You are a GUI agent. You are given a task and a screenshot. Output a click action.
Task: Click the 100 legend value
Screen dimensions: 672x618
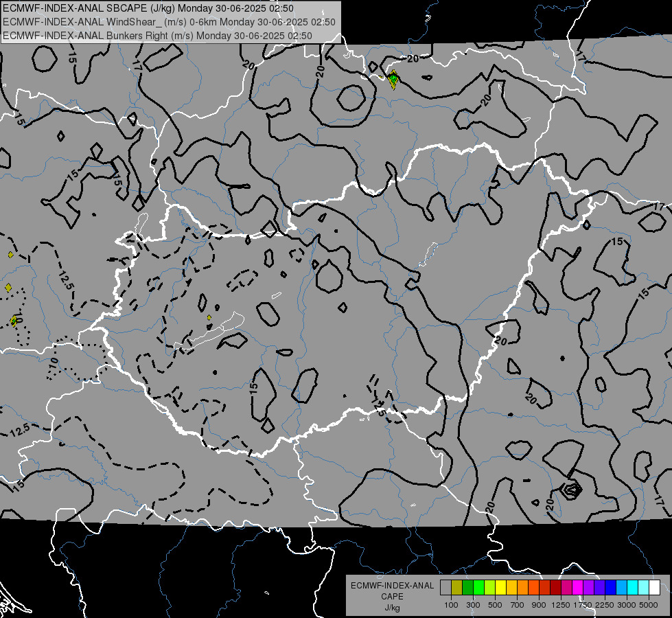tap(451, 605)
